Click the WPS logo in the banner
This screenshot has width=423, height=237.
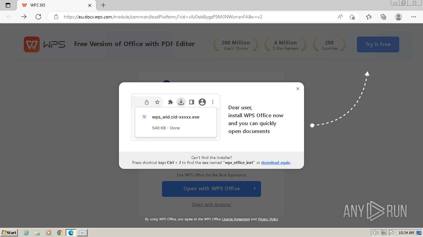point(44,44)
